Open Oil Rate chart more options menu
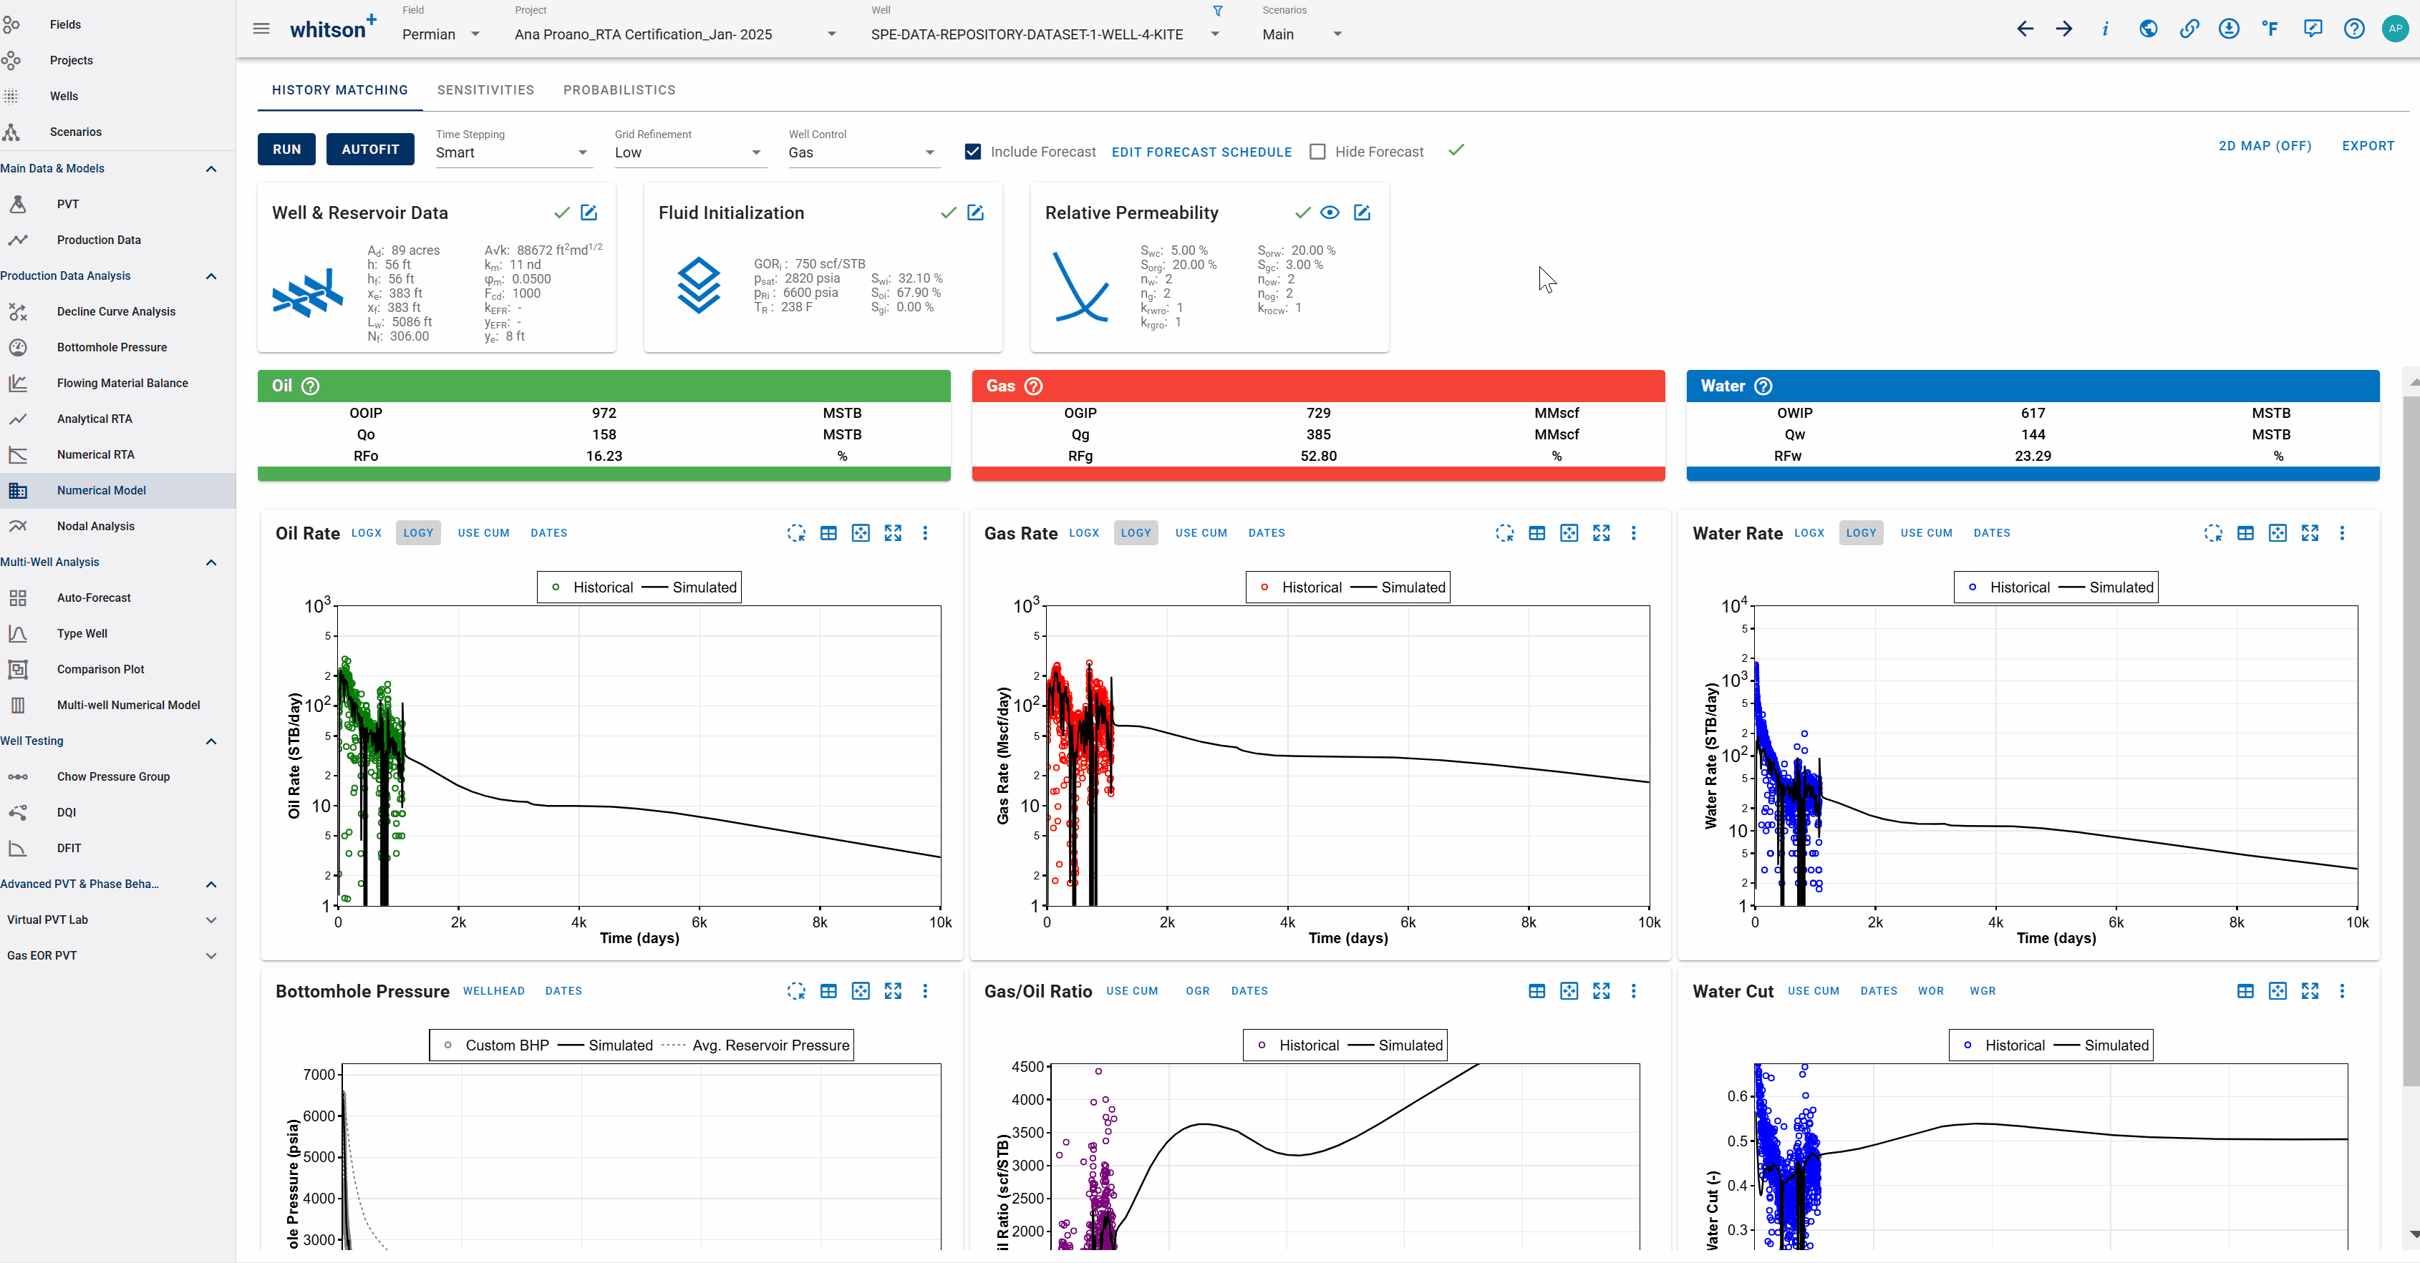Image resolution: width=2420 pixels, height=1263 pixels. point(925,533)
